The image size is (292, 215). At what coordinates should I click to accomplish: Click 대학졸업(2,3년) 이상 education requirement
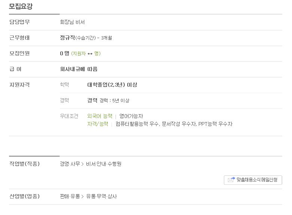(x=112, y=85)
